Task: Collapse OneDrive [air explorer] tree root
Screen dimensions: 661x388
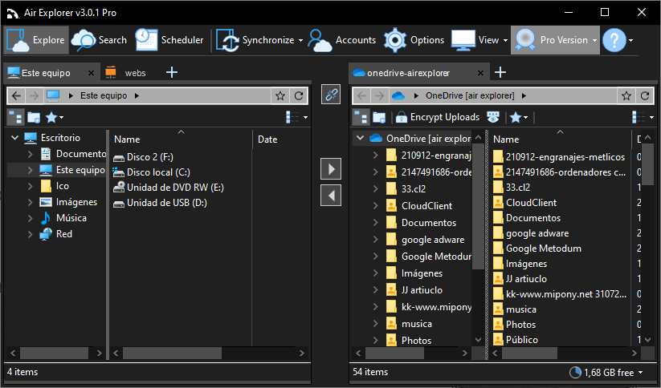Action: tap(361, 138)
